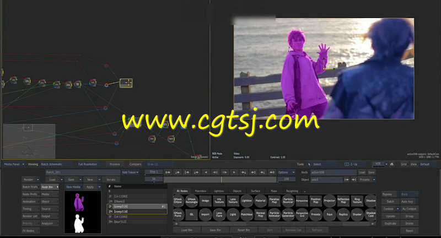The height and width of the screenshot is (238, 441).
Task: Select the Position Map node
Action: click(315, 201)
